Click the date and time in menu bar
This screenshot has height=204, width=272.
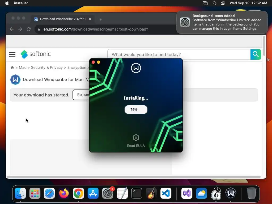pos(248,3)
